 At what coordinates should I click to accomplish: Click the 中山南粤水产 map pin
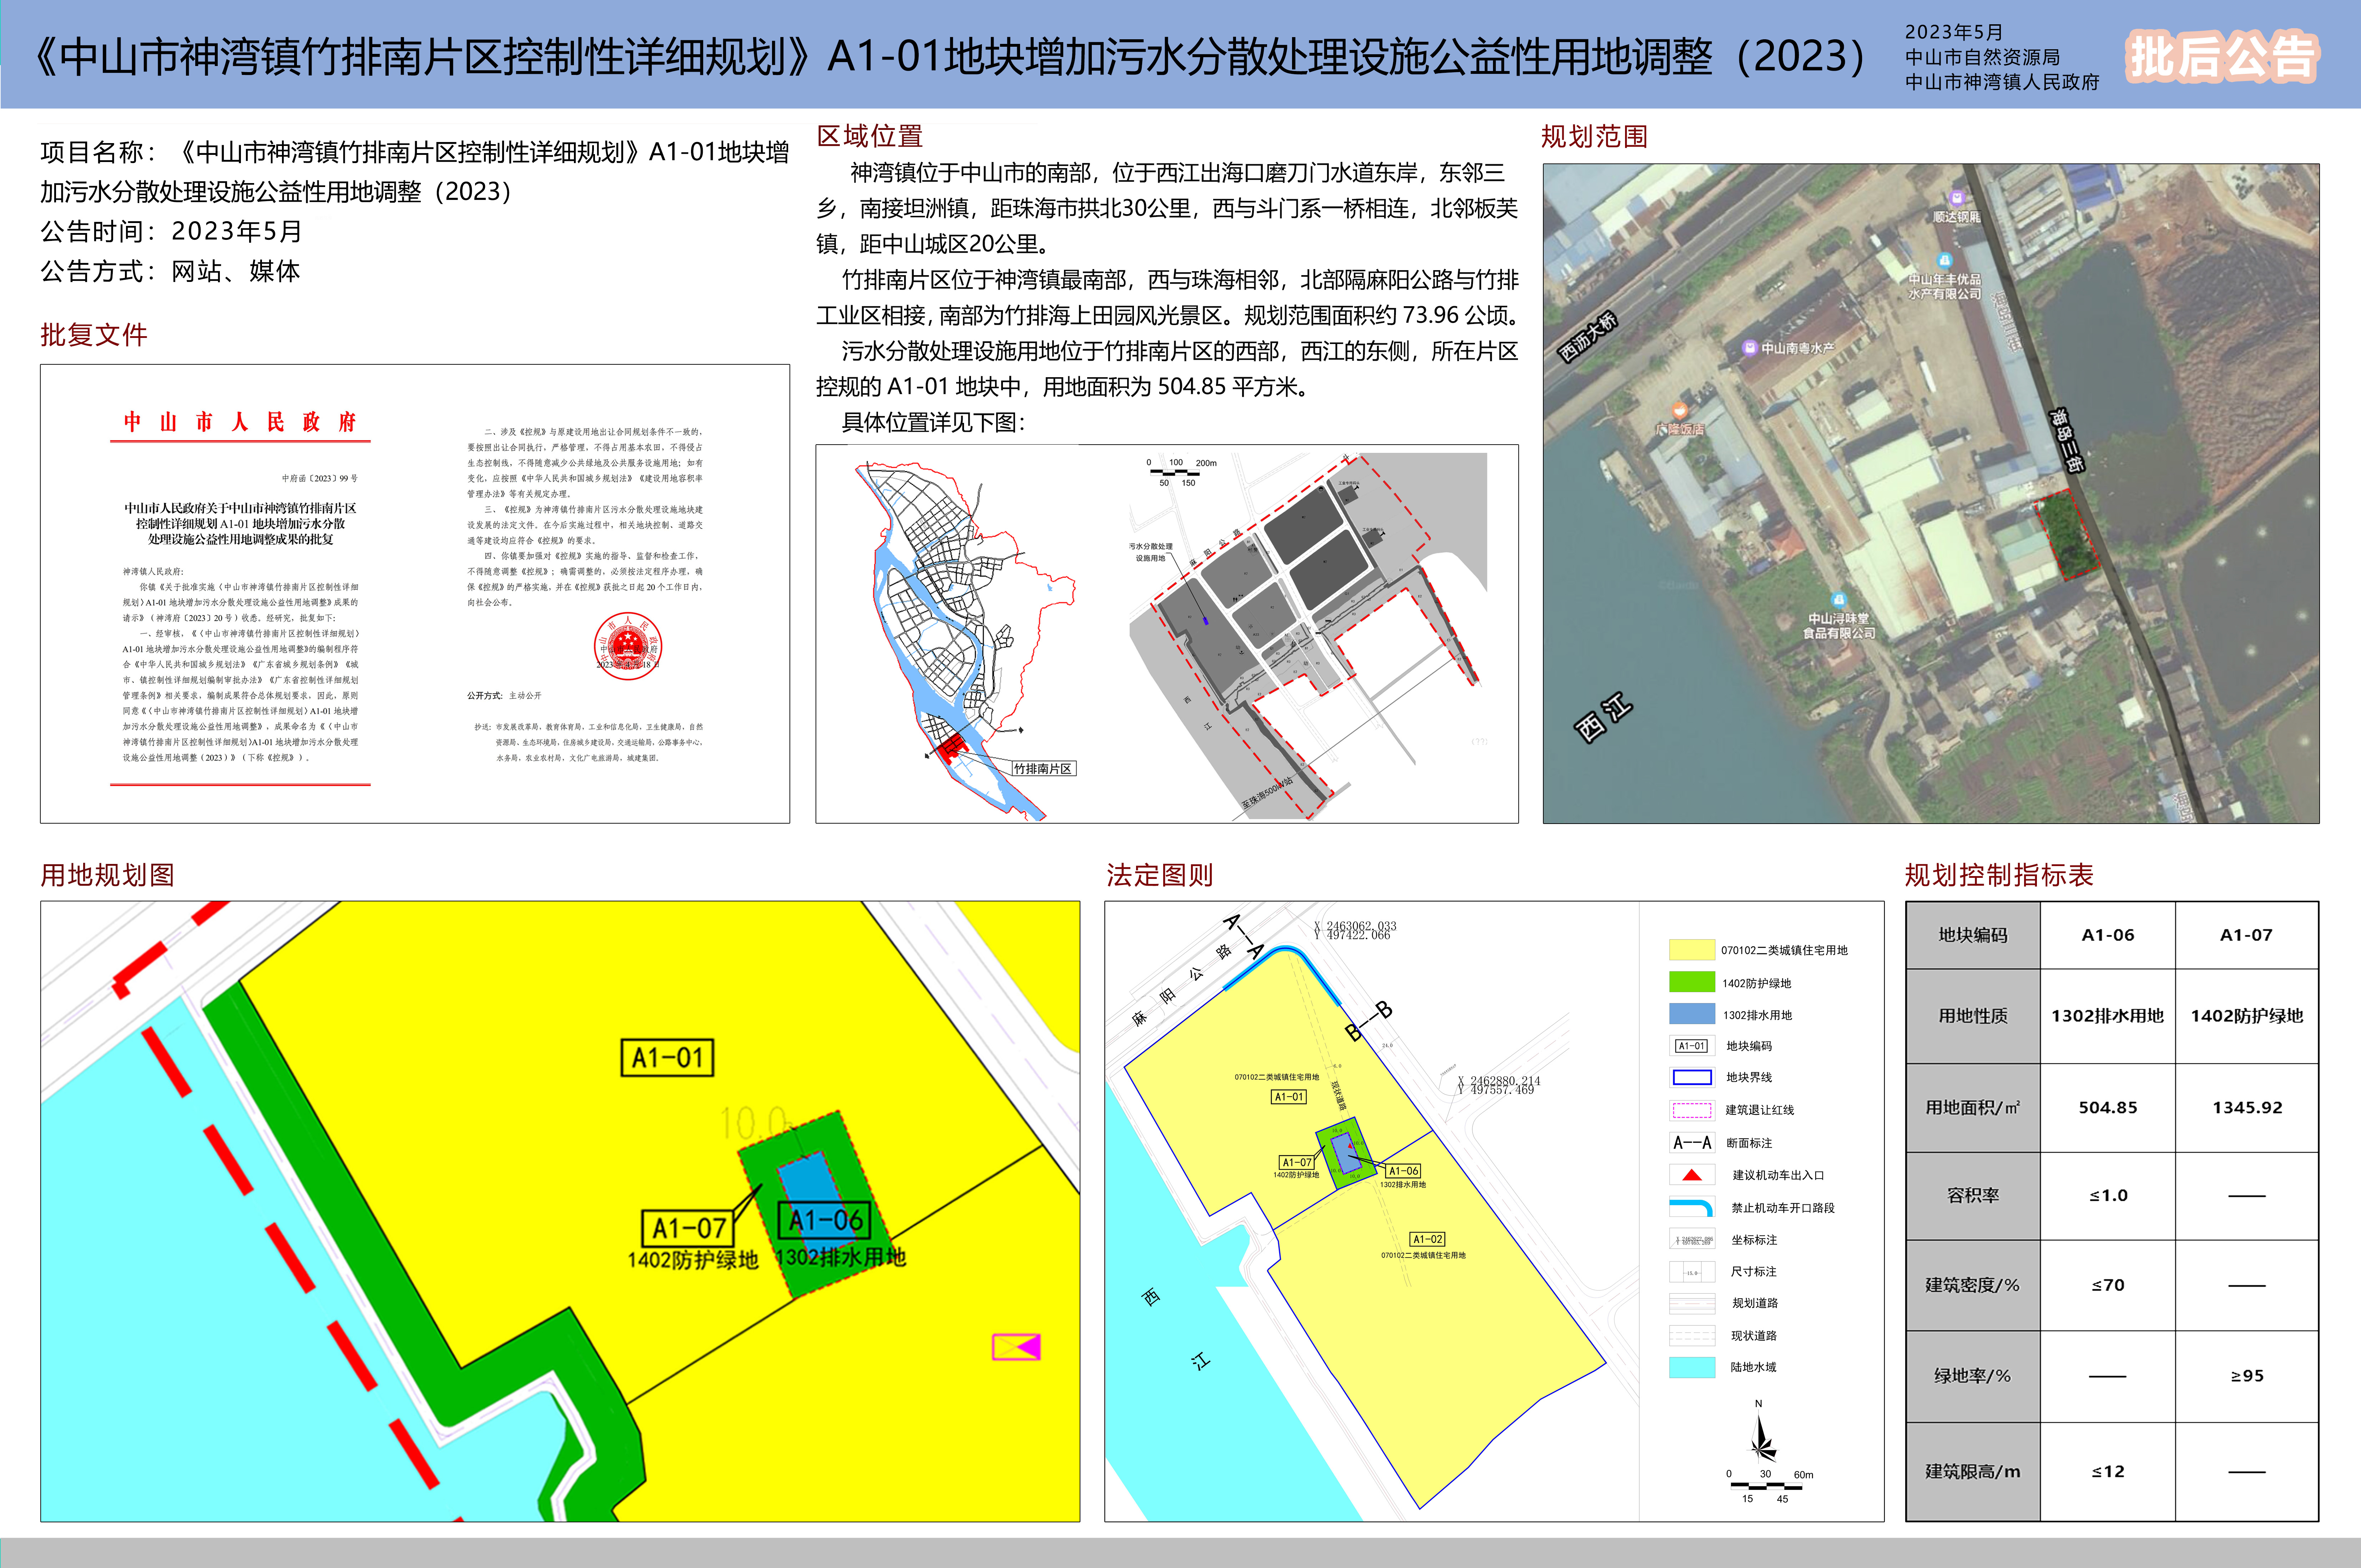click(x=1788, y=348)
